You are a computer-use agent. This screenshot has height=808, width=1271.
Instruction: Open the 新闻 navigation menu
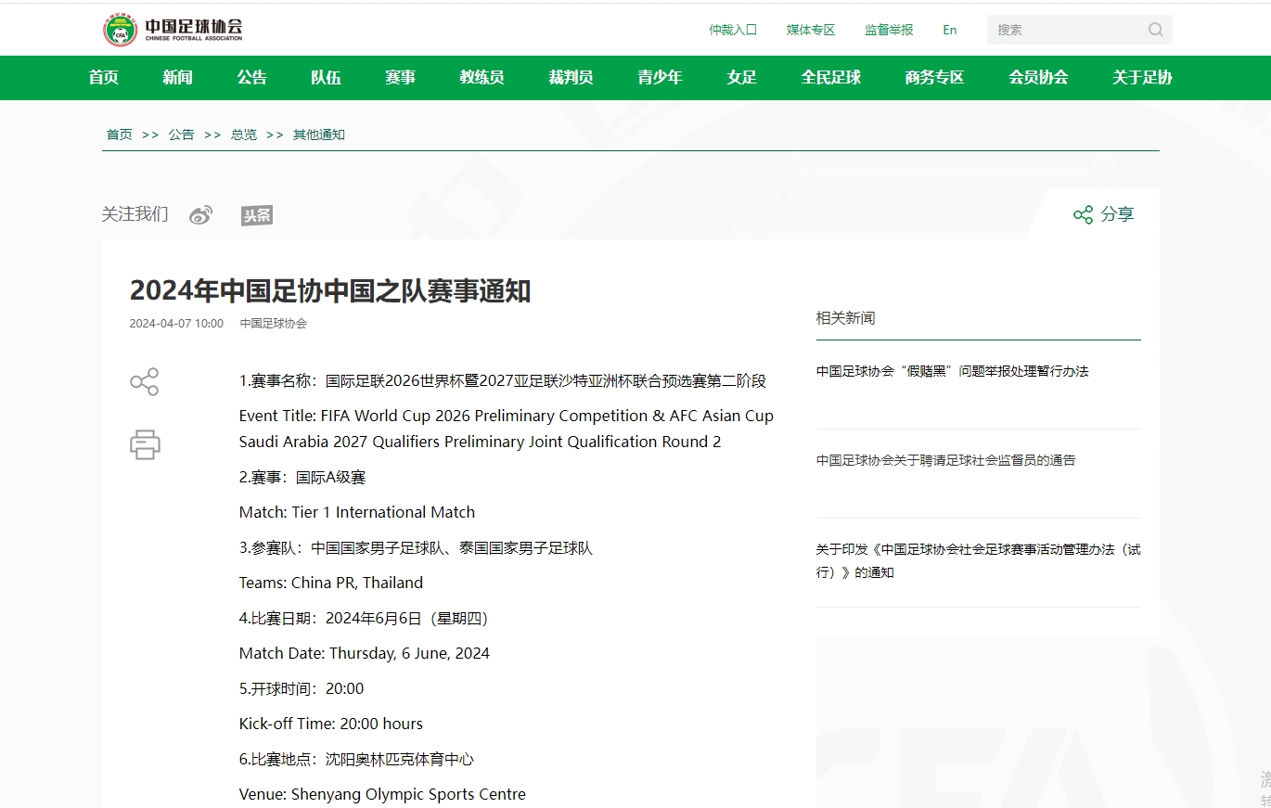(177, 78)
